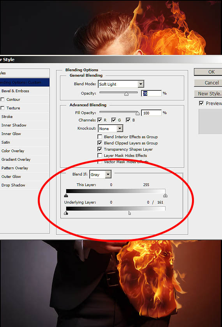Enable Layer Mask Hides Effects
222x327 pixels.
[x=100, y=156]
